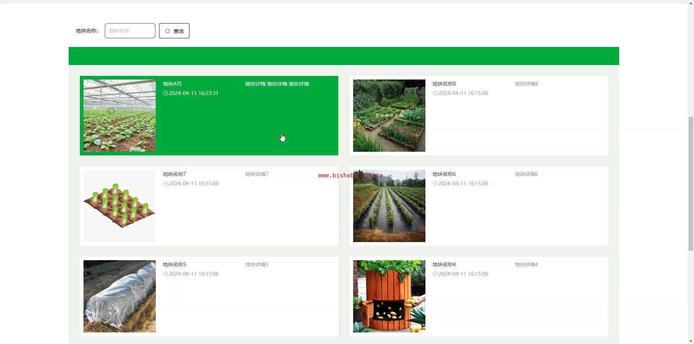Click the clock icon in the 地块名称8 card
This screenshot has height=344, width=694.
pyautogui.click(x=435, y=93)
